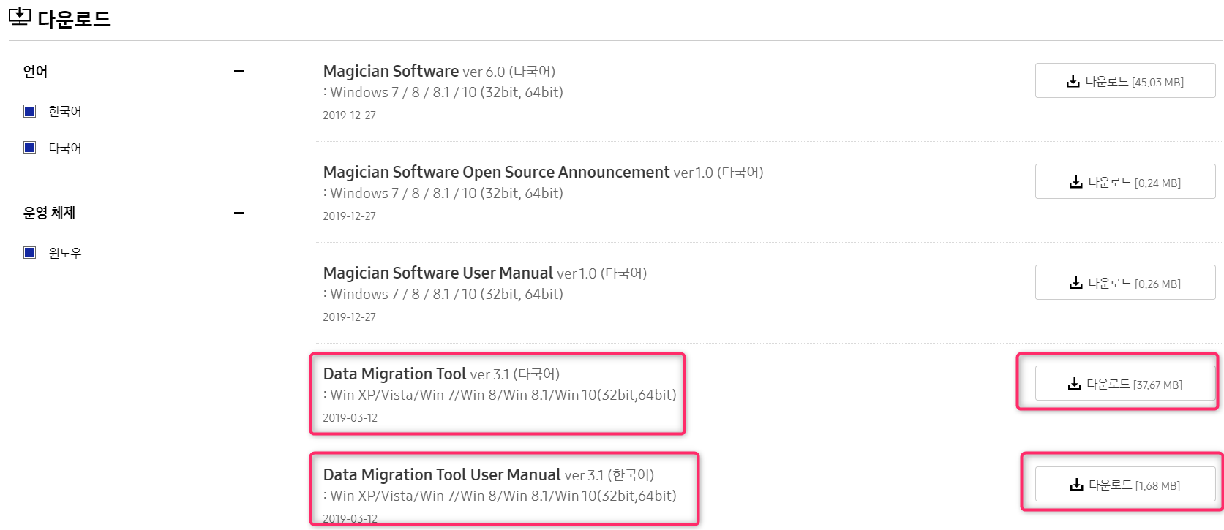Click the 다운로드 page heading text
Viewport: 1224px width, 530px height.
tap(74, 18)
